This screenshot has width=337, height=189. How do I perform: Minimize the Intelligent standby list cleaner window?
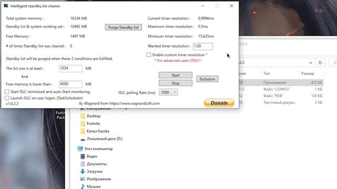click(202, 6)
